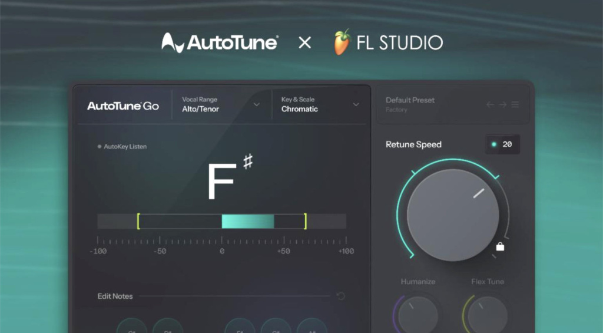Click the Flex Tune label
Screen dimensions: 603x333
[x=488, y=281]
